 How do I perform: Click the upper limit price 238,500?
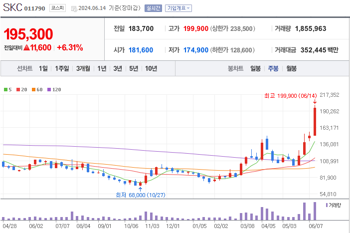pyautogui.click(x=241, y=28)
